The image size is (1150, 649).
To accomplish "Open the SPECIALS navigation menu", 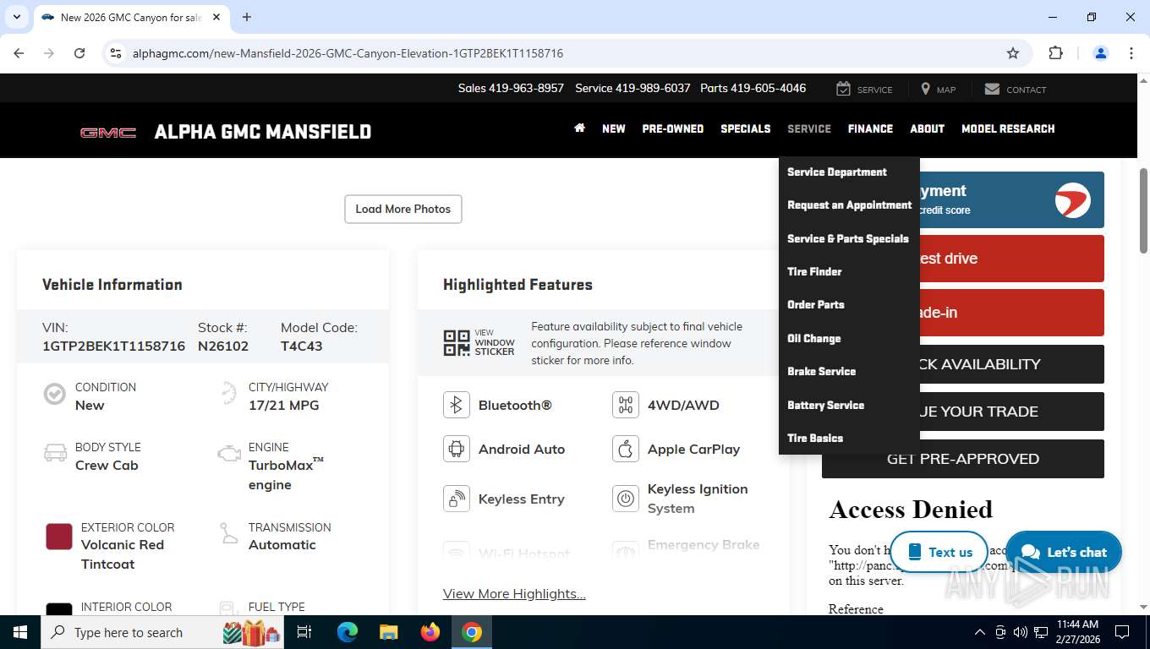I will pyautogui.click(x=746, y=128).
